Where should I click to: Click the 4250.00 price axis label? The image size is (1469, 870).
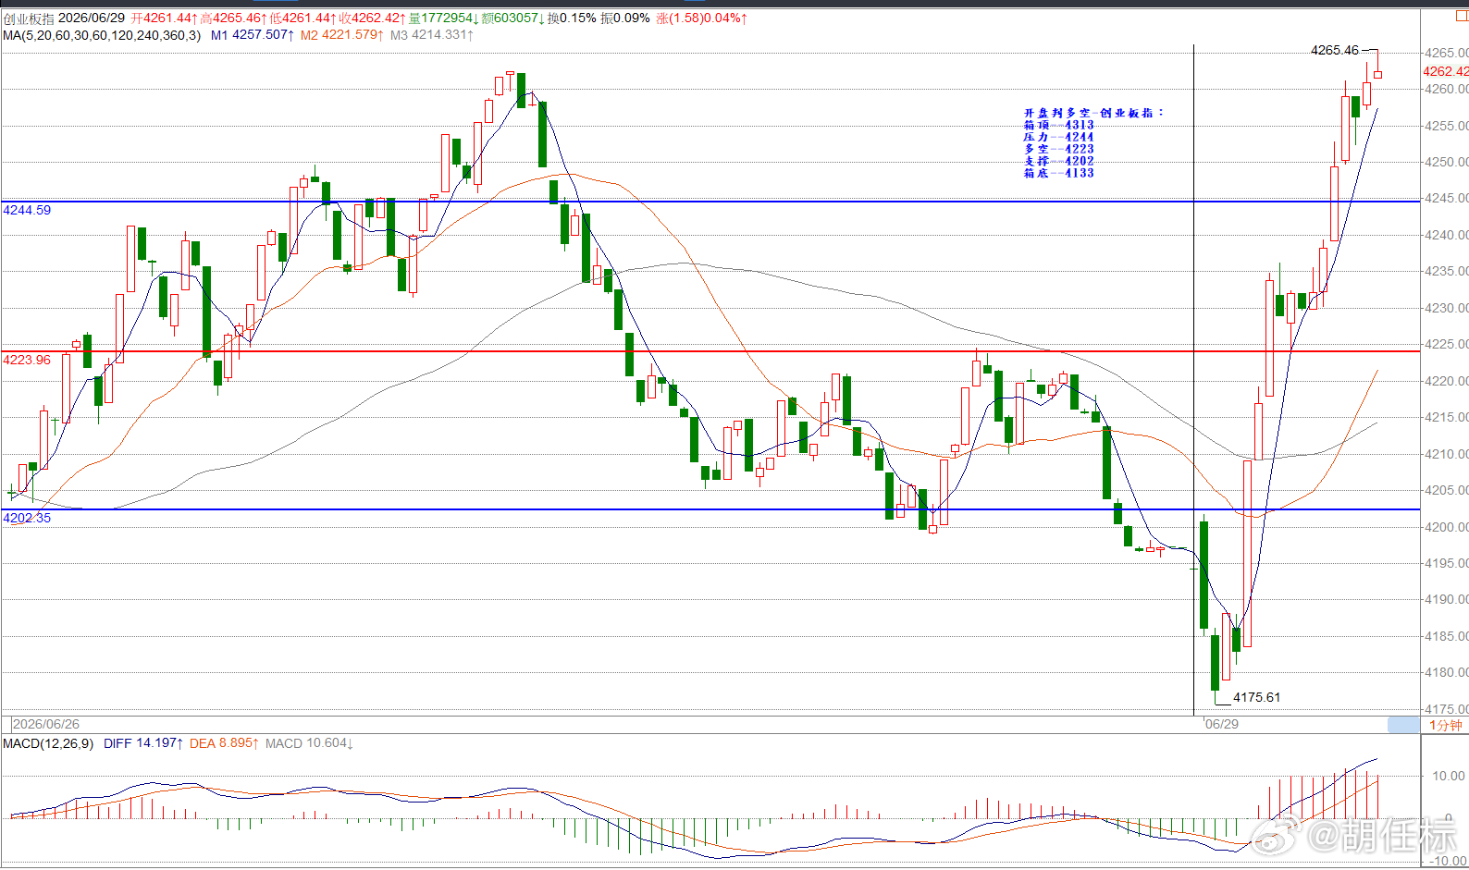click(1446, 162)
